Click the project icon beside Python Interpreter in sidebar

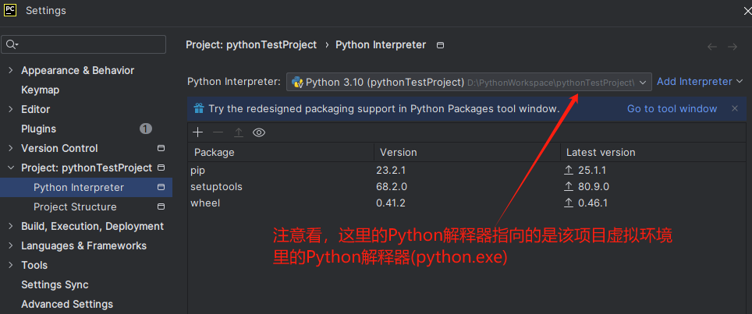pos(161,187)
